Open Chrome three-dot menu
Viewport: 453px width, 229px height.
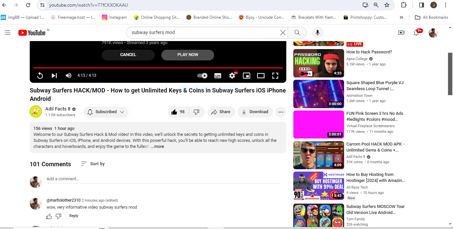446,5
